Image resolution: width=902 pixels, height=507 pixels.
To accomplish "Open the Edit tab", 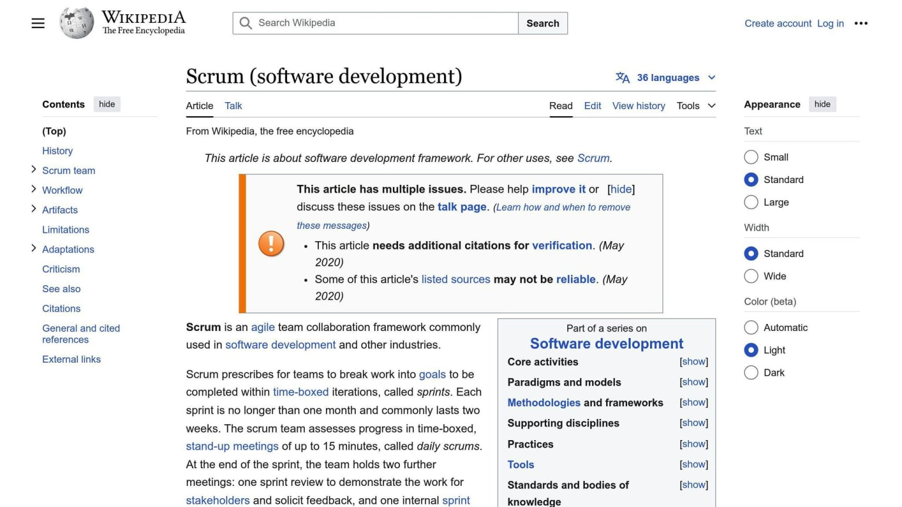I will click(593, 106).
